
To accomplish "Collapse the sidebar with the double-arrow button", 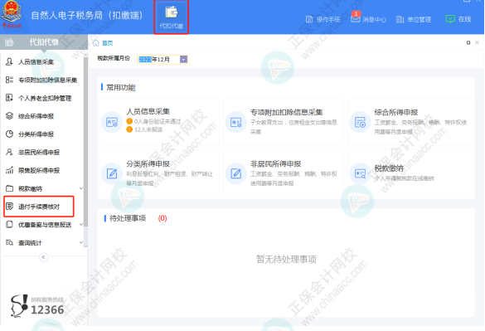I will [x=44, y=257].
